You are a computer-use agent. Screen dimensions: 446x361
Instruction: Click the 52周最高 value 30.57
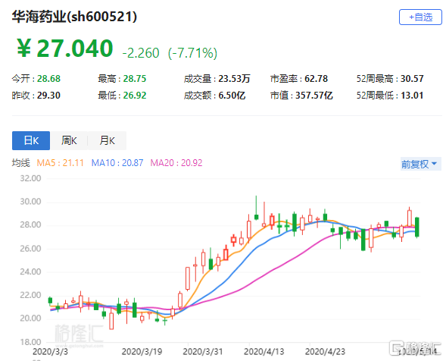point(412,79)
